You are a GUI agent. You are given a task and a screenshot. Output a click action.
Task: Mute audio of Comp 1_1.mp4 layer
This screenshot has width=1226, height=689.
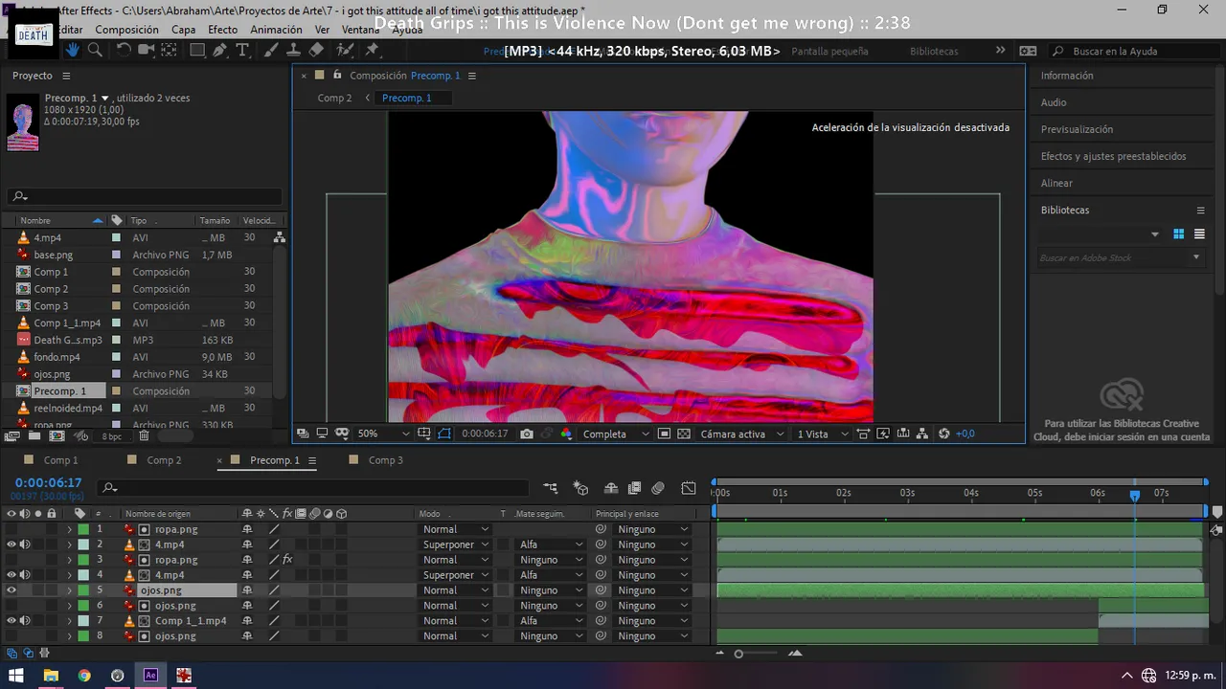[25, 621]
